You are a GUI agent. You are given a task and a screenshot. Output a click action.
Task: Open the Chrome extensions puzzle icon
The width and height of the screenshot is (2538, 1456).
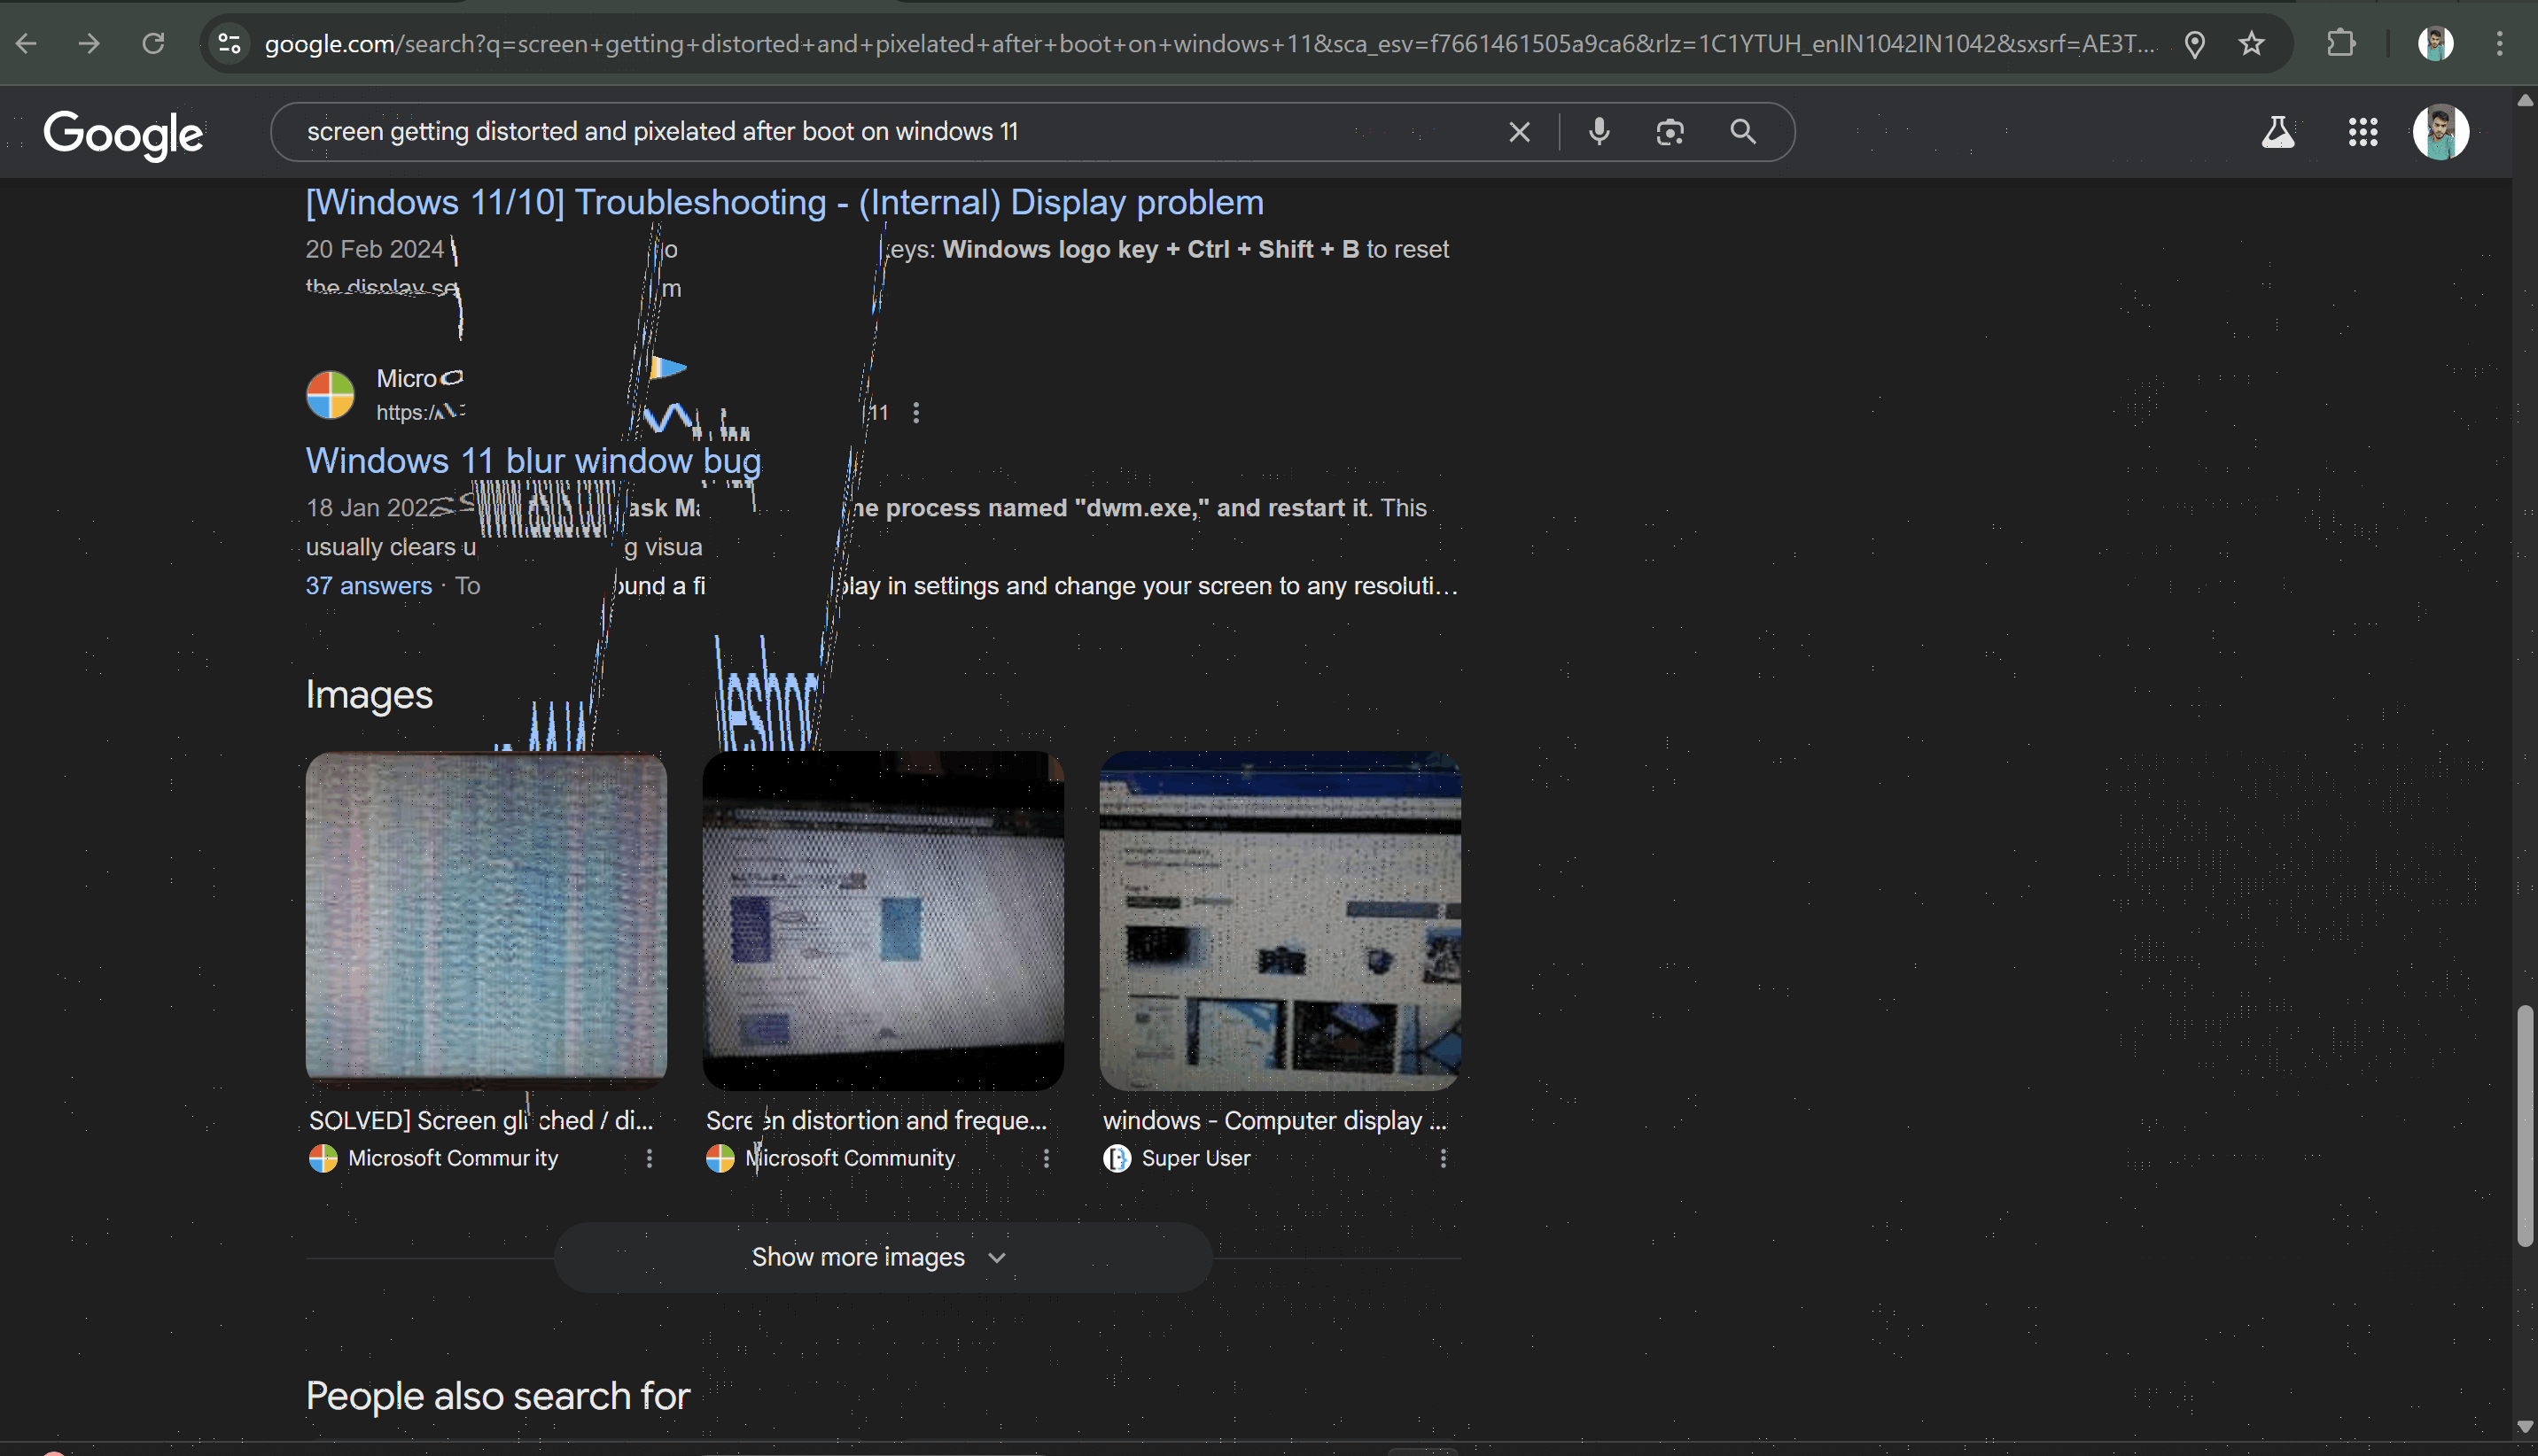click(x=2341, y=44)
